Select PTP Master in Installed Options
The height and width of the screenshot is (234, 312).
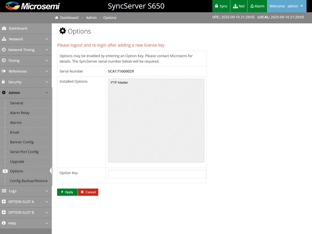(x=119, y=83)
